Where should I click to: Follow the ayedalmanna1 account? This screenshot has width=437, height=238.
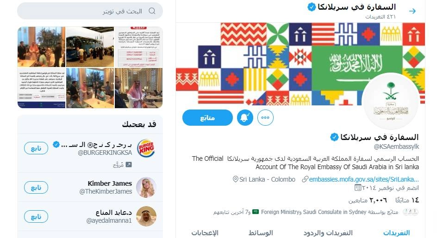(x=36, y=216)
